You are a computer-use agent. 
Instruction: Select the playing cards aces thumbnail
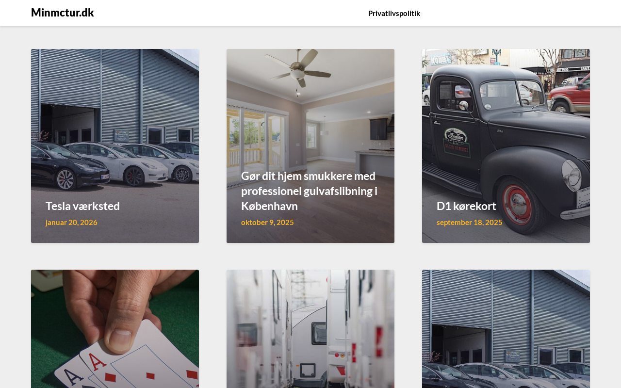click(x=115, y=329)
